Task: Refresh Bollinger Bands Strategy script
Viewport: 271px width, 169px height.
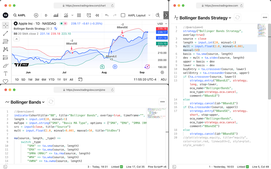Action: click(x=237, y=17)
